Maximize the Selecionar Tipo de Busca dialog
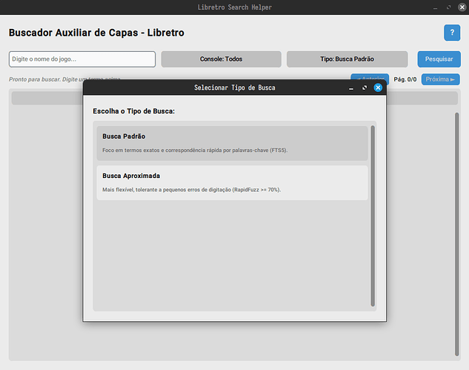Viewport: 469px width, 370px height. 365,87
